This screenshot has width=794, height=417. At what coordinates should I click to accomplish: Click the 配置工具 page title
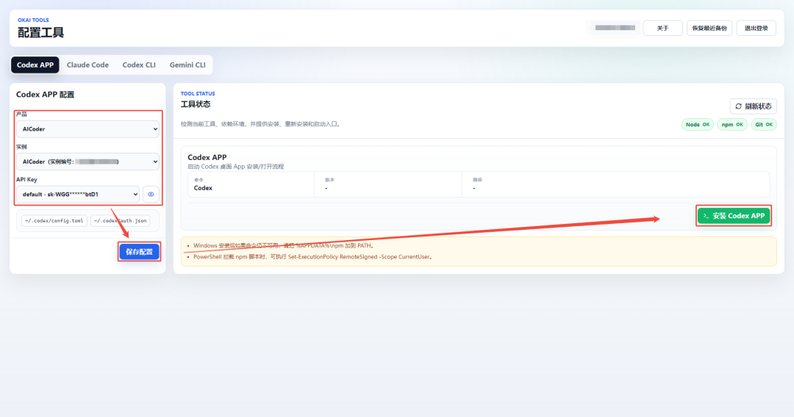(41, 33)
